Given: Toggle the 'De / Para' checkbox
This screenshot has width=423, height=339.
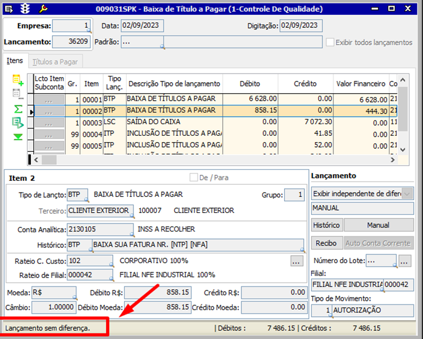Looking at the screenshot, I should tap(194, 177).
